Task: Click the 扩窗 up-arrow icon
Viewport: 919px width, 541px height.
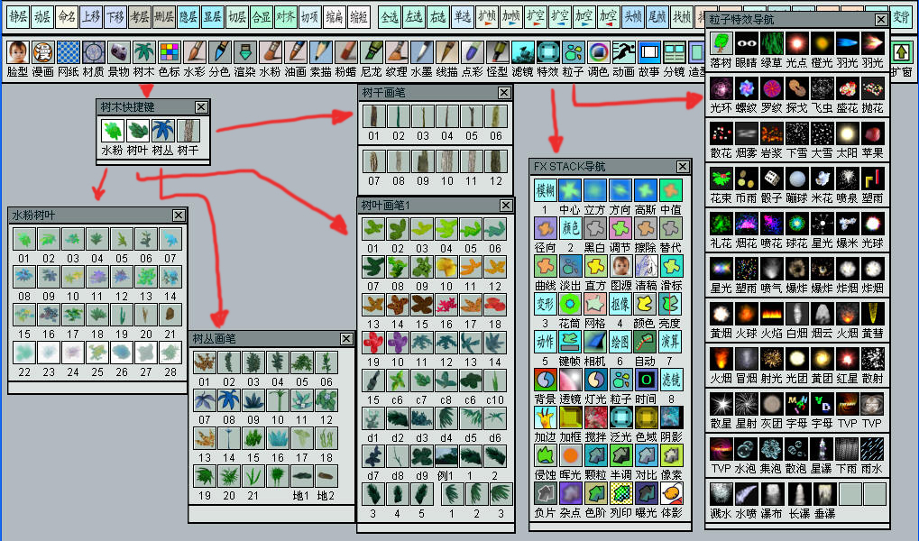Action: tap(901, 53)
